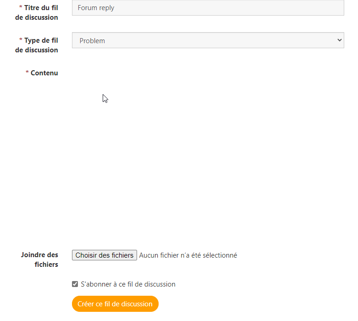Click the "Joindre des fichiers" label
358x321 pixels.
tap(40, 259)
